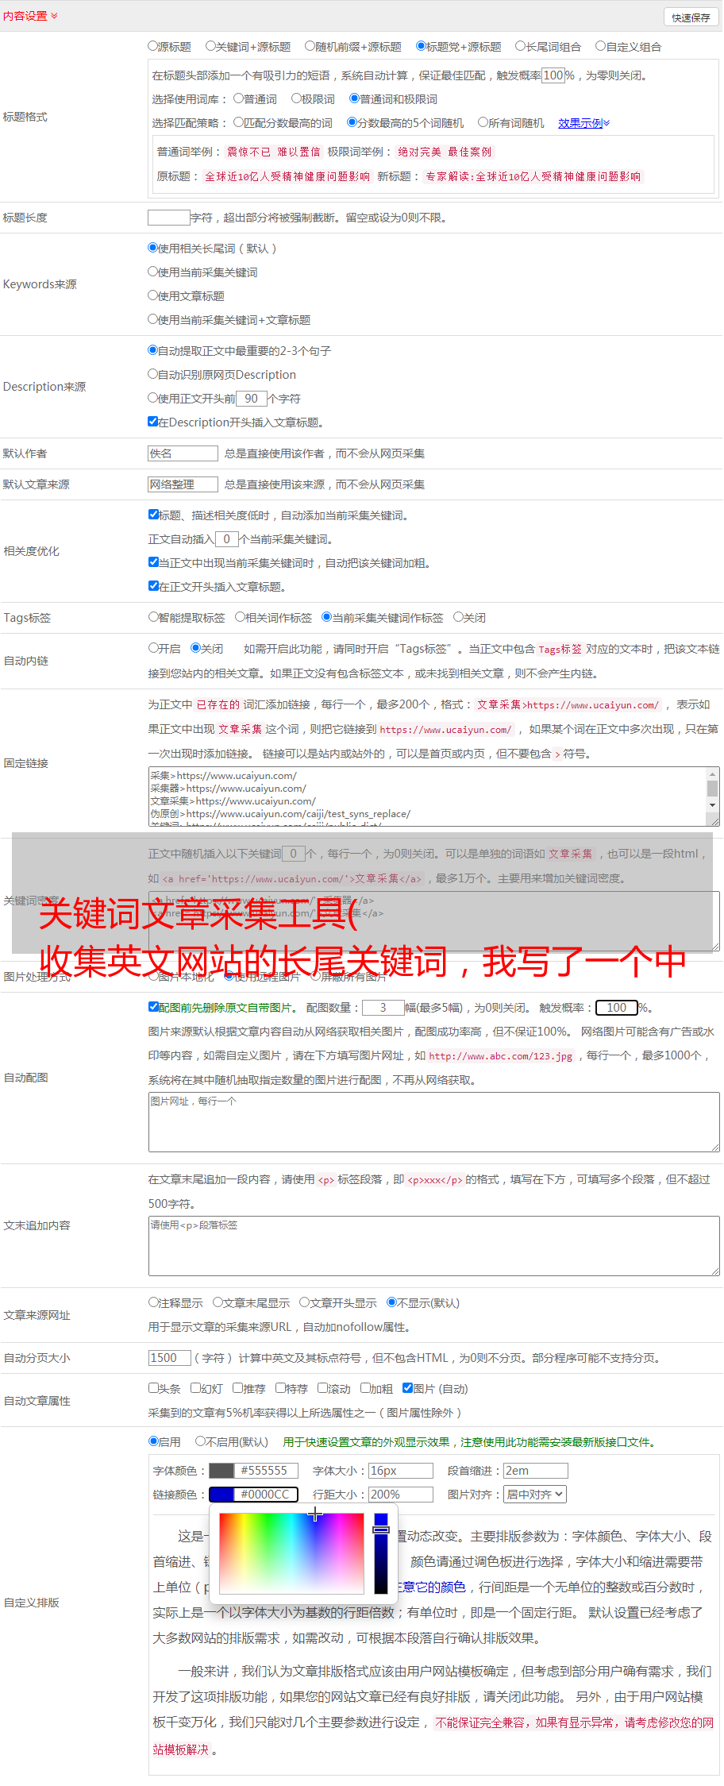Toggle 配图前先删除原文自带图片 checkbox
Screen dimensions: 724x1786
(x=153, y=1007)
